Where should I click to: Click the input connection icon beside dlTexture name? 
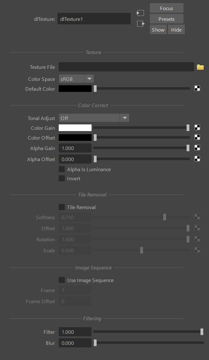(x=140, y=13)
